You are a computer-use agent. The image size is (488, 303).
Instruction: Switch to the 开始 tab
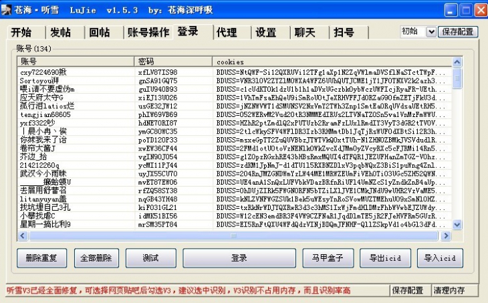pyautogui.click(x=22, y=33)
